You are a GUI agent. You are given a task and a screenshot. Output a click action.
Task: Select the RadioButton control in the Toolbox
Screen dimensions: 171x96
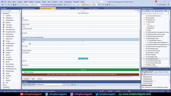(10, 66)
